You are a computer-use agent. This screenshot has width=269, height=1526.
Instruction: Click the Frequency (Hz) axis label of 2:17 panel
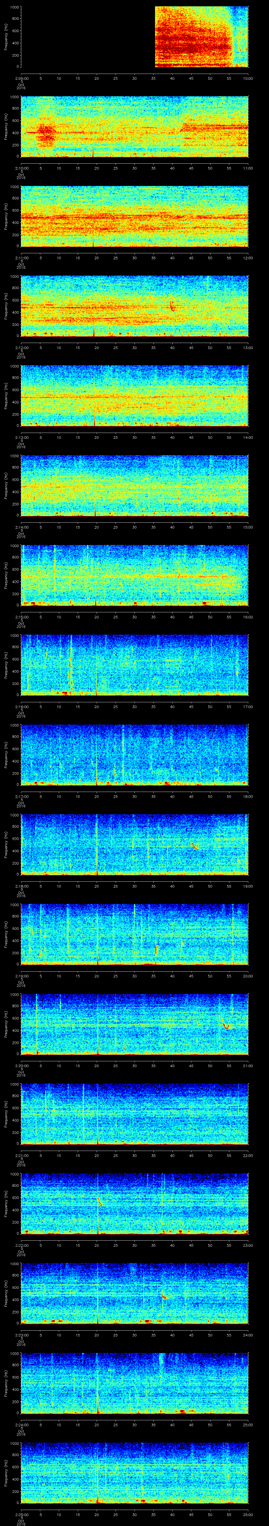7,755
